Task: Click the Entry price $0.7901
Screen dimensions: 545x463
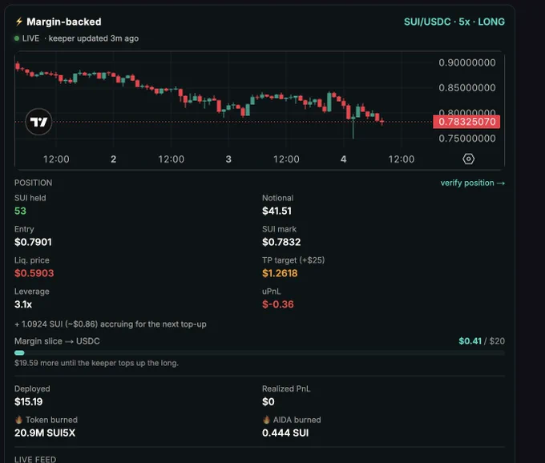Action: pyautogui.click(x=33, y=242)
